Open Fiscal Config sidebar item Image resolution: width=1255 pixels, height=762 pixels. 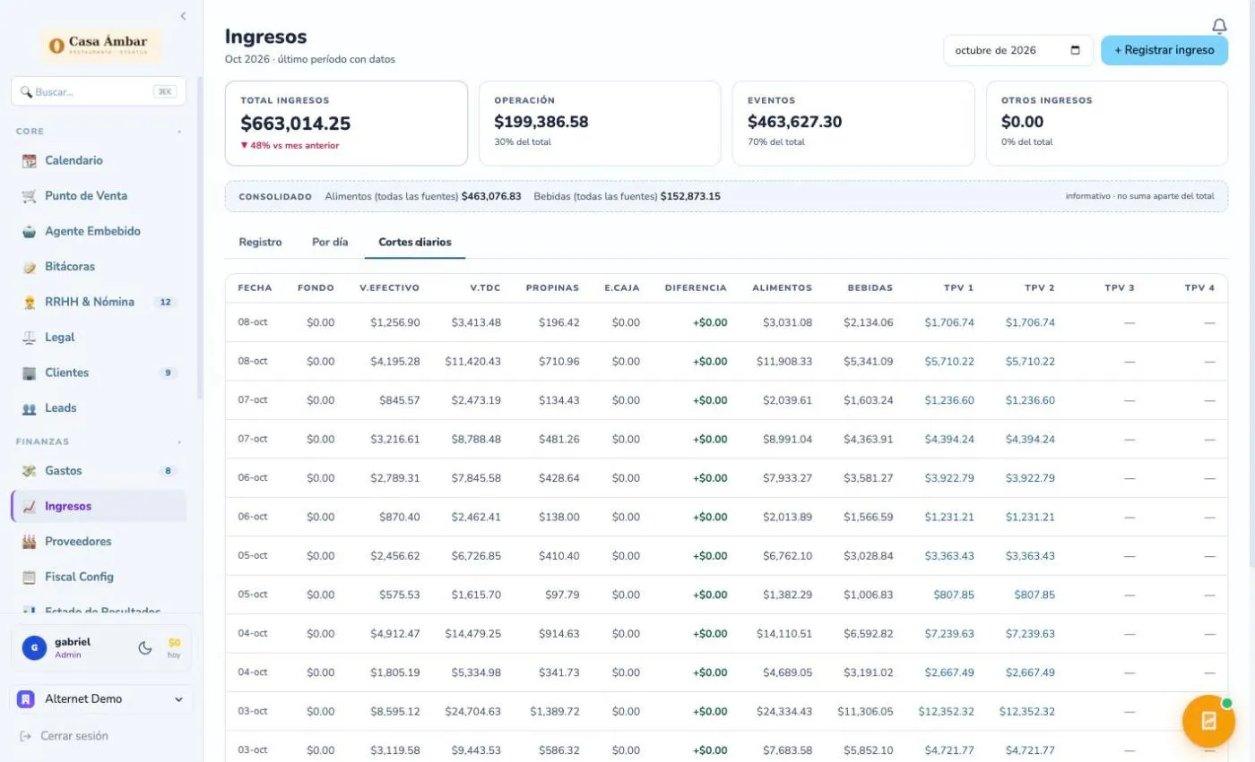pyautogui.click(x=99, y=577)
